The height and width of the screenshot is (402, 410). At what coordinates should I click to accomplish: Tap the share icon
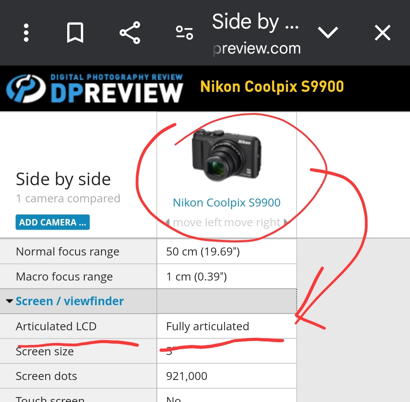point(130,33)
